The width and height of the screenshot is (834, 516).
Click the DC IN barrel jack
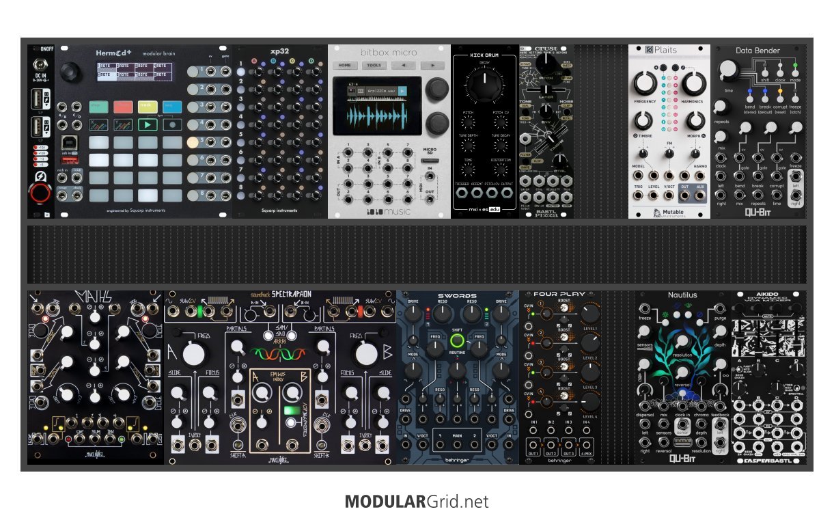pyautogui.click(x=40, y=64)
